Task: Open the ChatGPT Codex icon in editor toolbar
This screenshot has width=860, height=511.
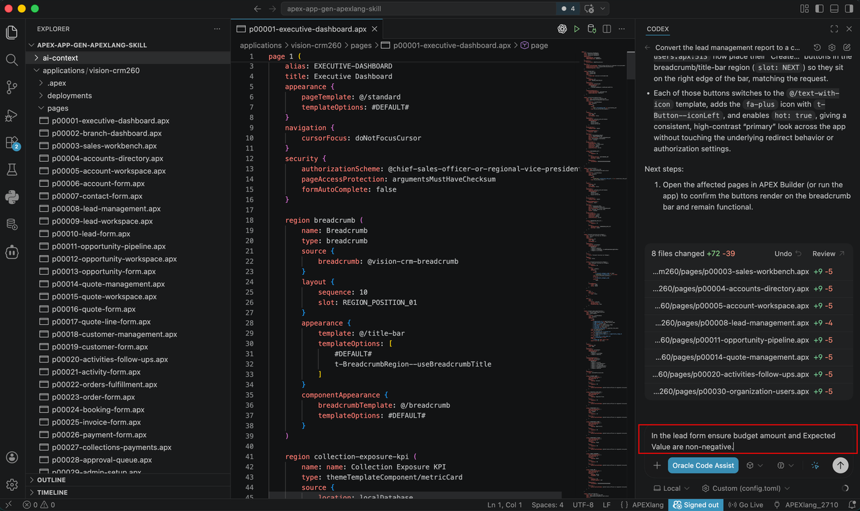Action: pyautogui.click(x=562, y=29)
